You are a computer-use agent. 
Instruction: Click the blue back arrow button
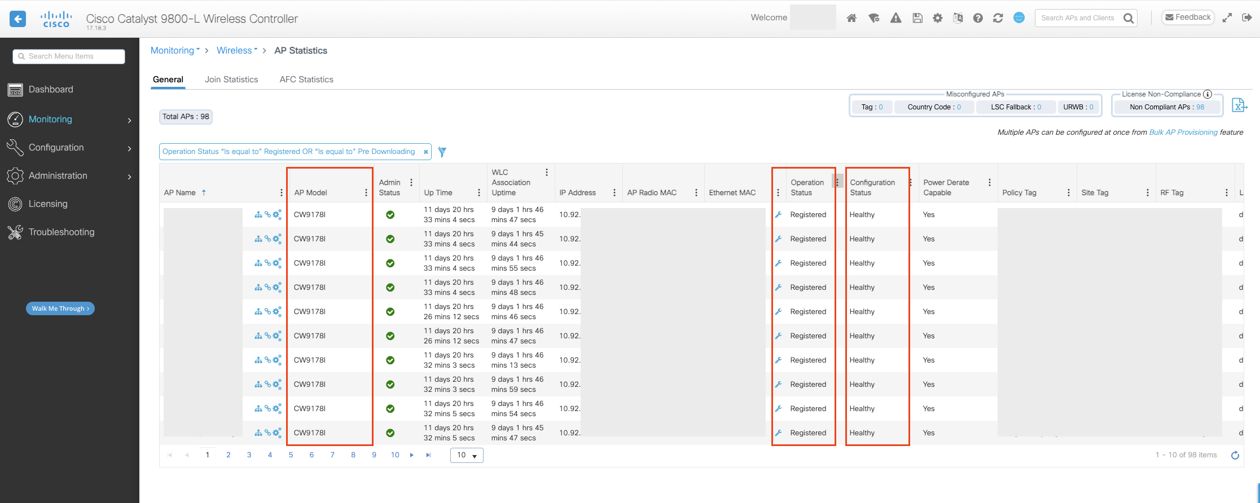[x=18, y=19]
